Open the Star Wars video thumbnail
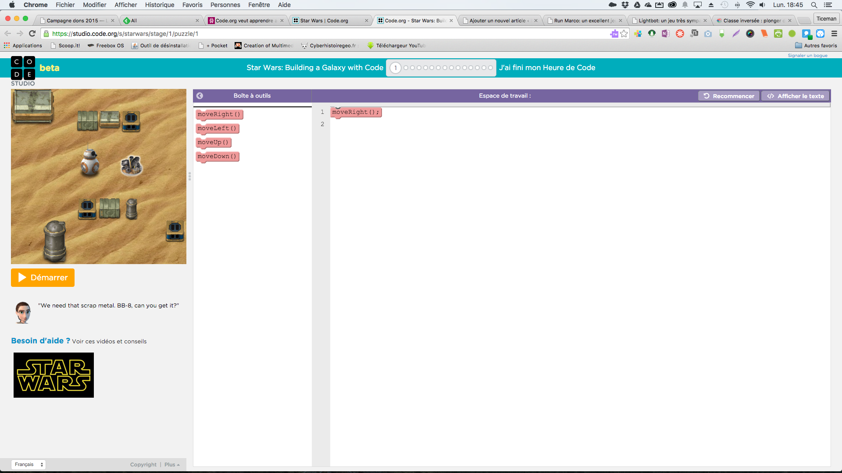This screenshot has width=842, height=473. pos(54,375)
